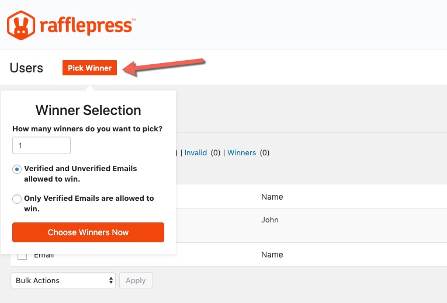Click the Pick Winner button
This screenshot has height=303, width=447.
pos(89,68)
